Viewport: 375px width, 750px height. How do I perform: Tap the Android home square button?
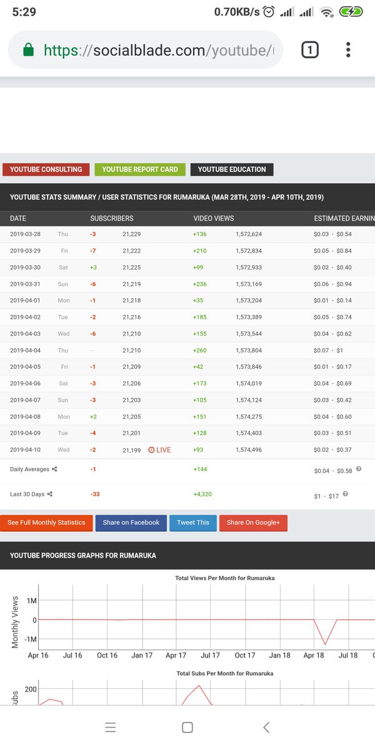pyautogui.click(x=187, y=727)
